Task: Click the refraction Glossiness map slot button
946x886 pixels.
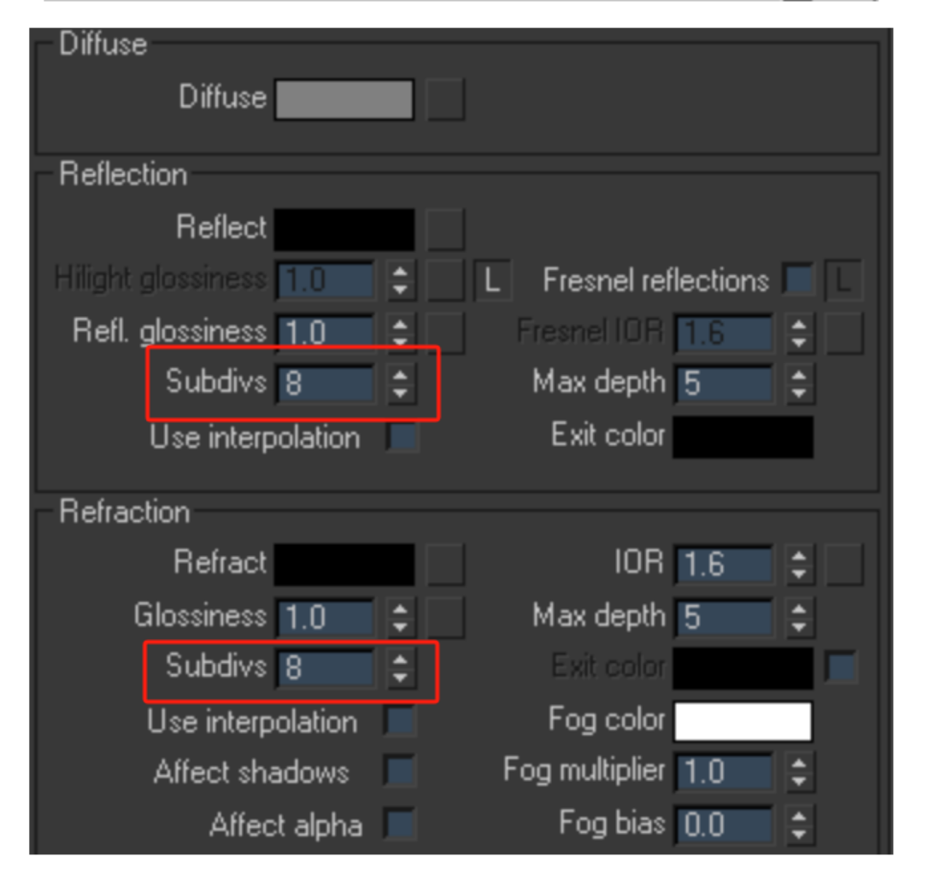Action: [x=445, y=617]
